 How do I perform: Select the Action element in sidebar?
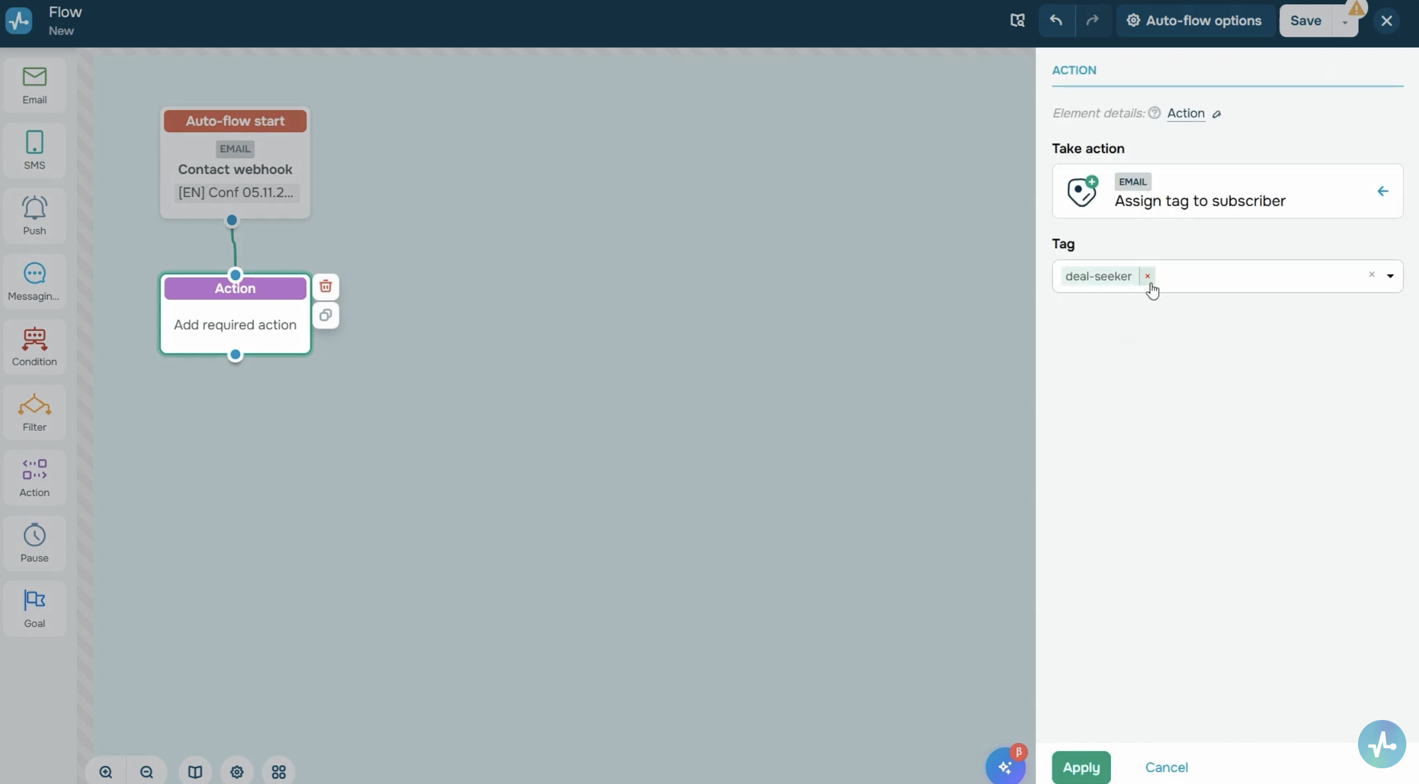(x=34, y=478)
